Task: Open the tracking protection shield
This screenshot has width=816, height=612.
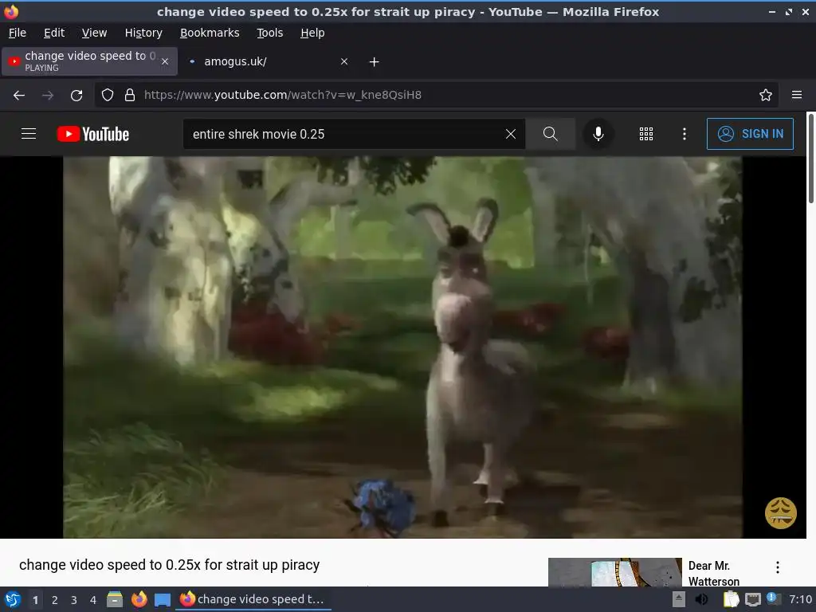Action: point(108,96)
